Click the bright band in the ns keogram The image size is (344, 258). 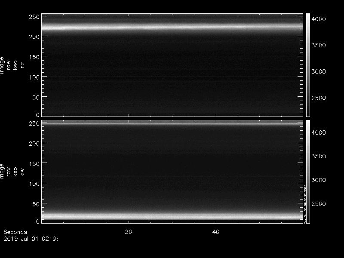[172, 27]
